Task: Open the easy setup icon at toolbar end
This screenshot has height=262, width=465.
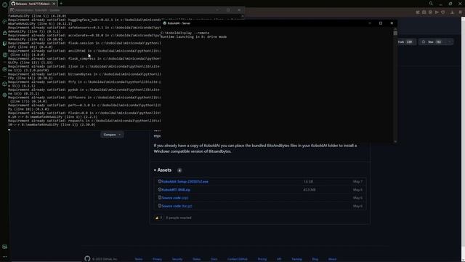Action: click(460, 12)
